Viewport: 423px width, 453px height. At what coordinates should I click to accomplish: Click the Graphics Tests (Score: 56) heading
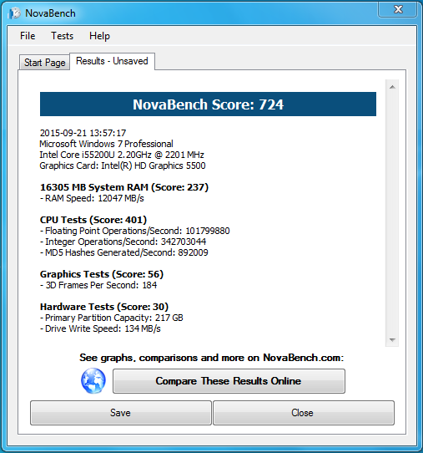102,274
